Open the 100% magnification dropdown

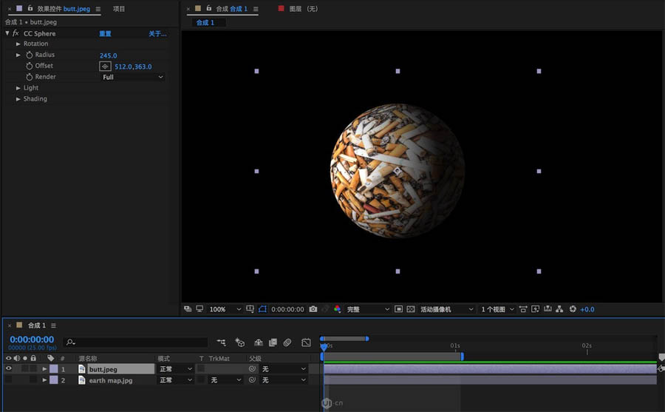point(225,309)
